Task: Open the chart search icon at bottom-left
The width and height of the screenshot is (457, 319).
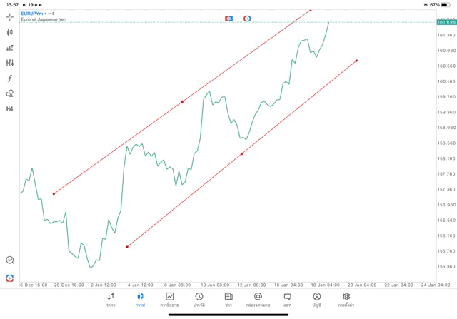Action: (10, 260)
